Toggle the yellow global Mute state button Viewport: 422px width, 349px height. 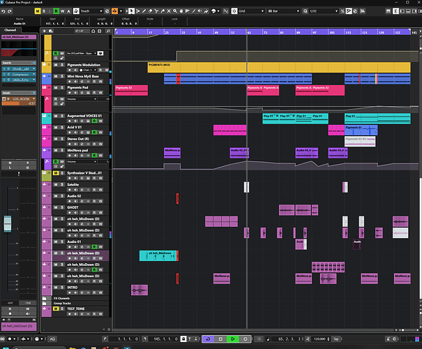point(38,11)
